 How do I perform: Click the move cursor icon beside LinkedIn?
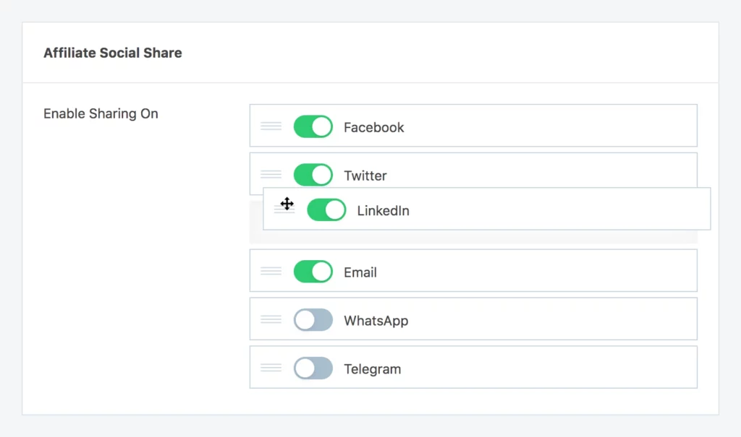point(285,205)
